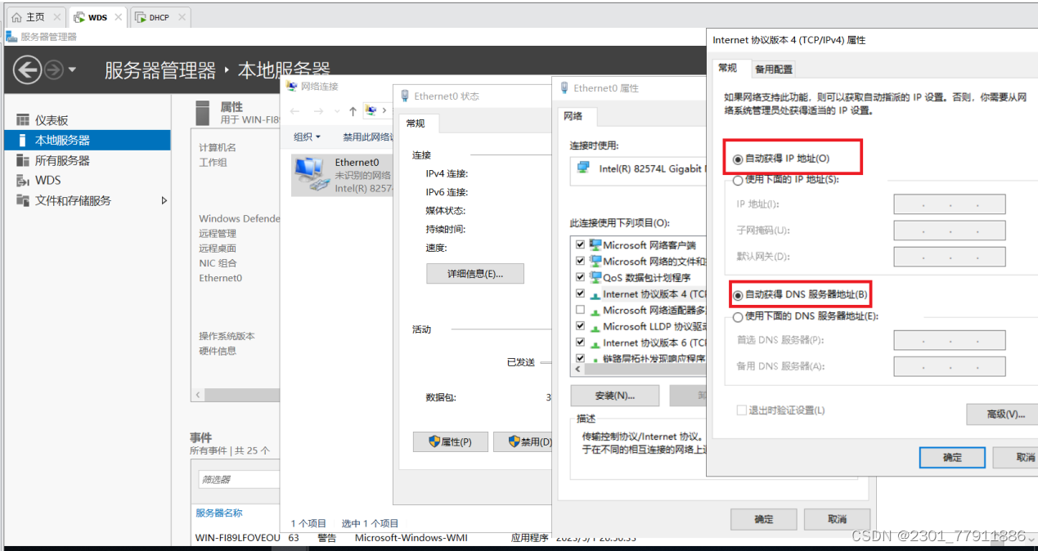1038x551 pixels.
Task: Open the 组织 dropdown menu
Action: coord(308,137)
